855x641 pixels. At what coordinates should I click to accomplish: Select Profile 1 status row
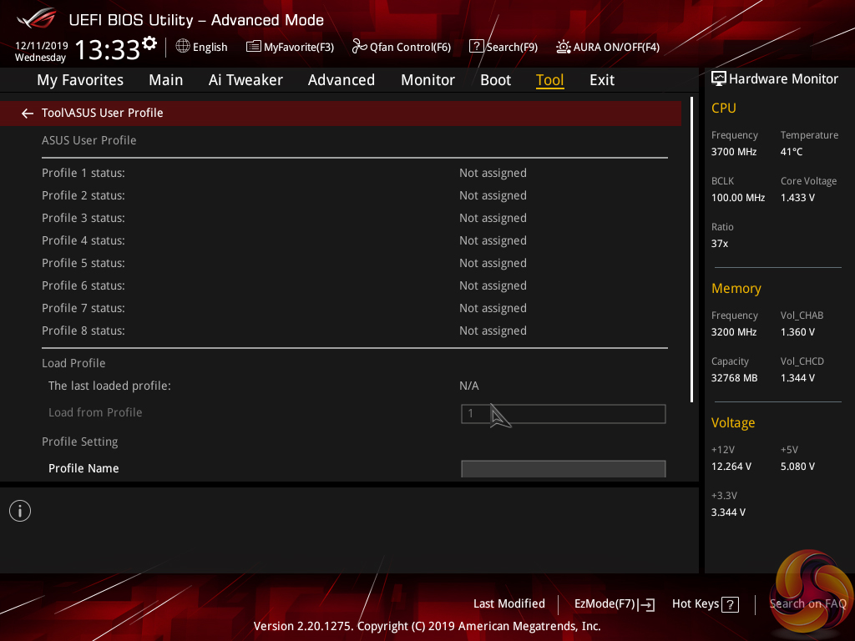(x=354, y=173)
